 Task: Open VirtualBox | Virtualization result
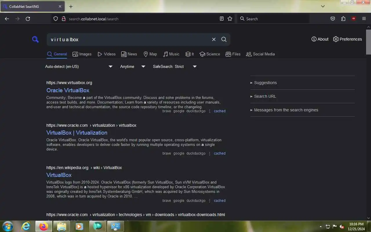[x=77, y=133]
